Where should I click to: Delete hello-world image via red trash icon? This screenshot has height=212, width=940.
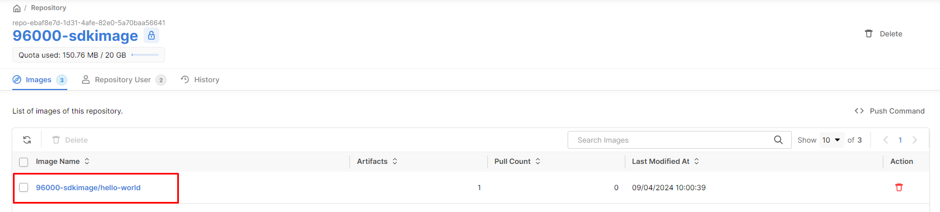coord(899,187)
